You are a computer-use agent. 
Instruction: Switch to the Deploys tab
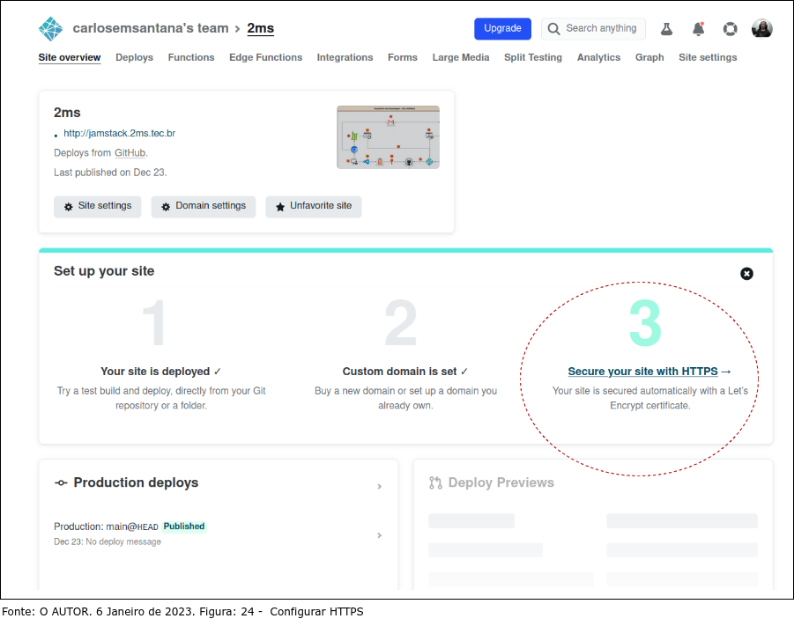click(134, 58)
